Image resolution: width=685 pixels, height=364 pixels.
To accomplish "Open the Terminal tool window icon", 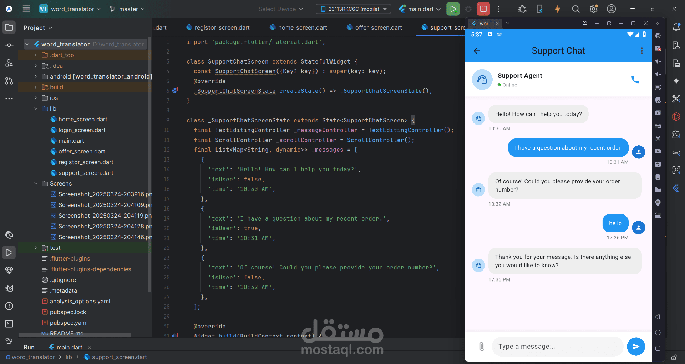I will pos(9,324).
